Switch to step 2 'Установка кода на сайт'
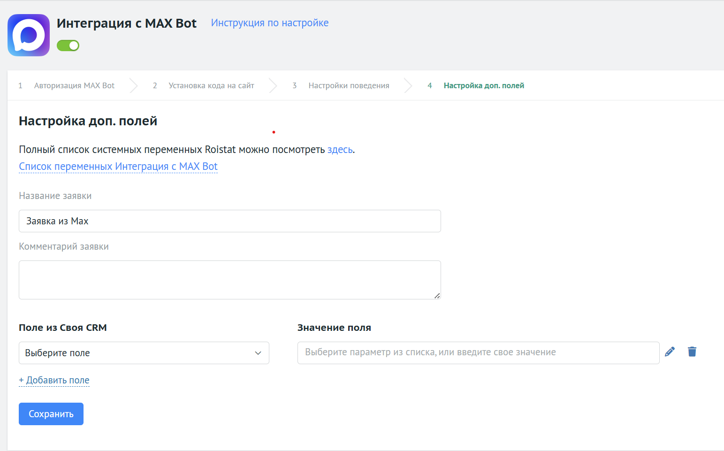The height and width of the screenshot is (451, 724). click(x=211, y=85)
